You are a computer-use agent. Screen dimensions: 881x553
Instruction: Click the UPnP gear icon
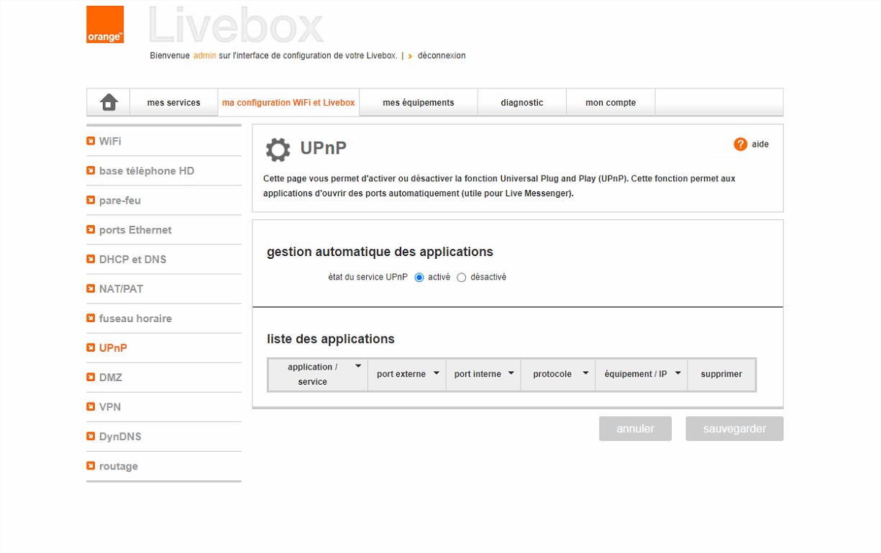(x=278, y=150)
